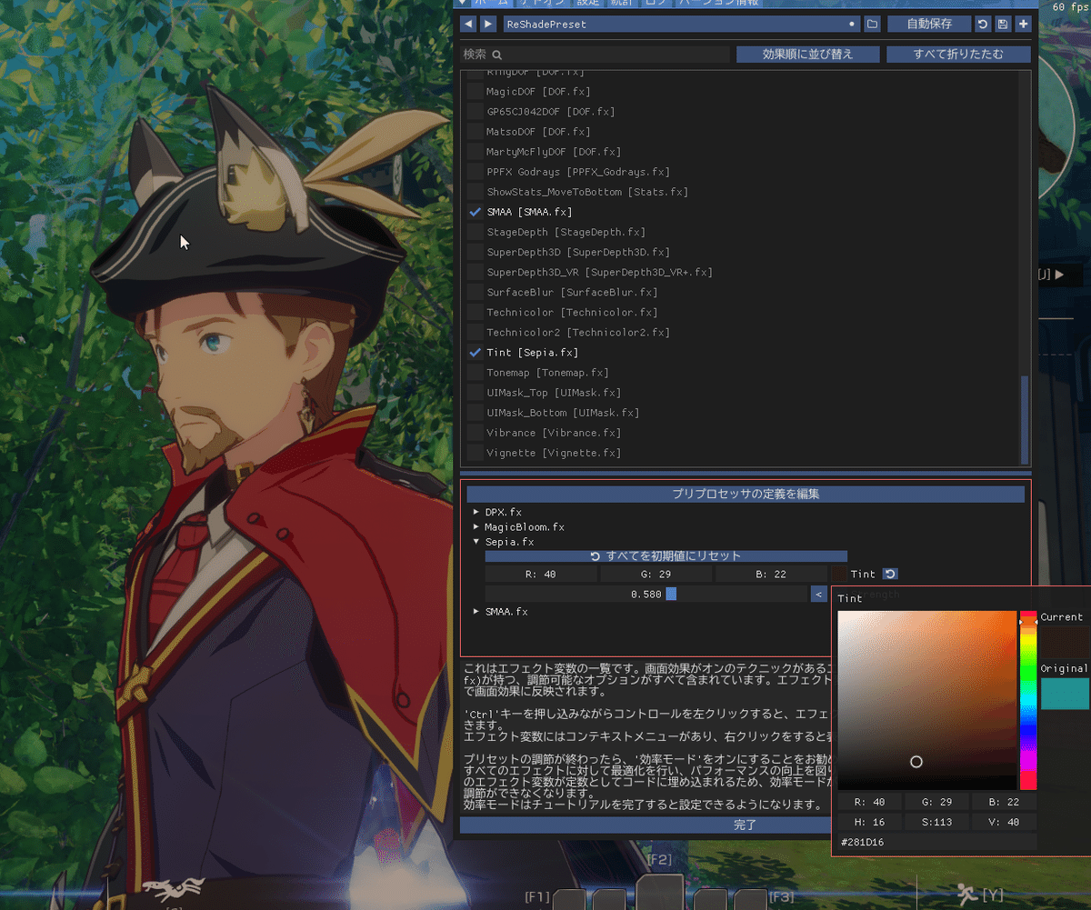This screenshot has height=910, width=1091.
Task: Click the H: 16 field in color picker
Action: coord(870,822)
